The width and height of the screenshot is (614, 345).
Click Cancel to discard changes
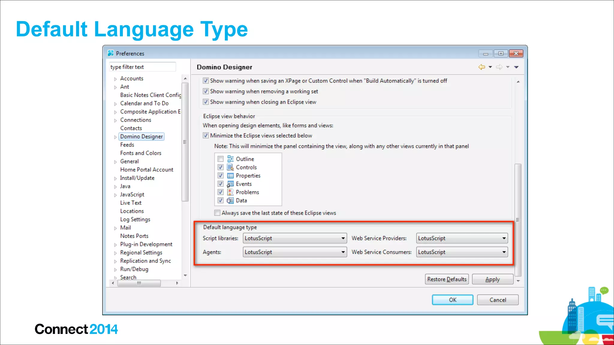click(498, 300)
